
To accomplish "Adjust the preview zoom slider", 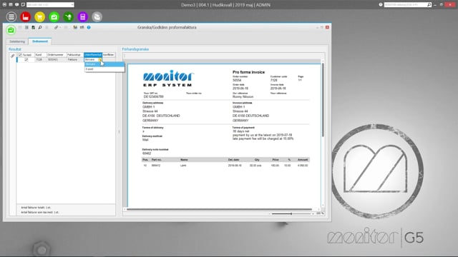I will pos(291,213).
